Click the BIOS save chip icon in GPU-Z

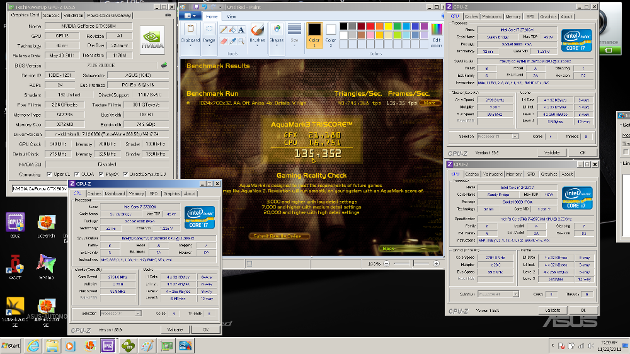coord(164,65)
